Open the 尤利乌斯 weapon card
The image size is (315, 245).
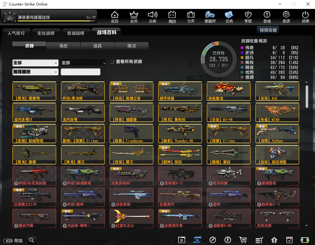[x=277, y=219]
